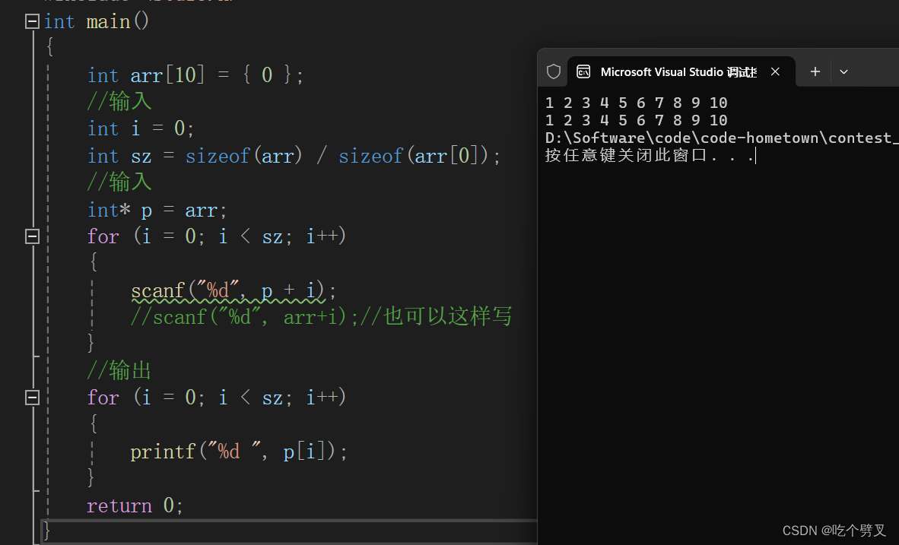Click the return 0; statement
Viewport: 899px width, 545px height.
pyautogui.click(x=135, y=505)
